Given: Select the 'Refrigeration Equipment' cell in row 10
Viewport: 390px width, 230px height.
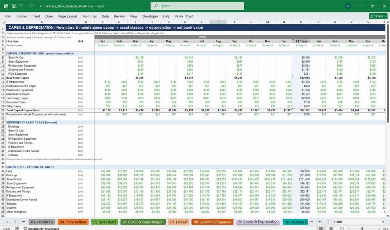Looking at the screenshot, I should click(41, 65).
